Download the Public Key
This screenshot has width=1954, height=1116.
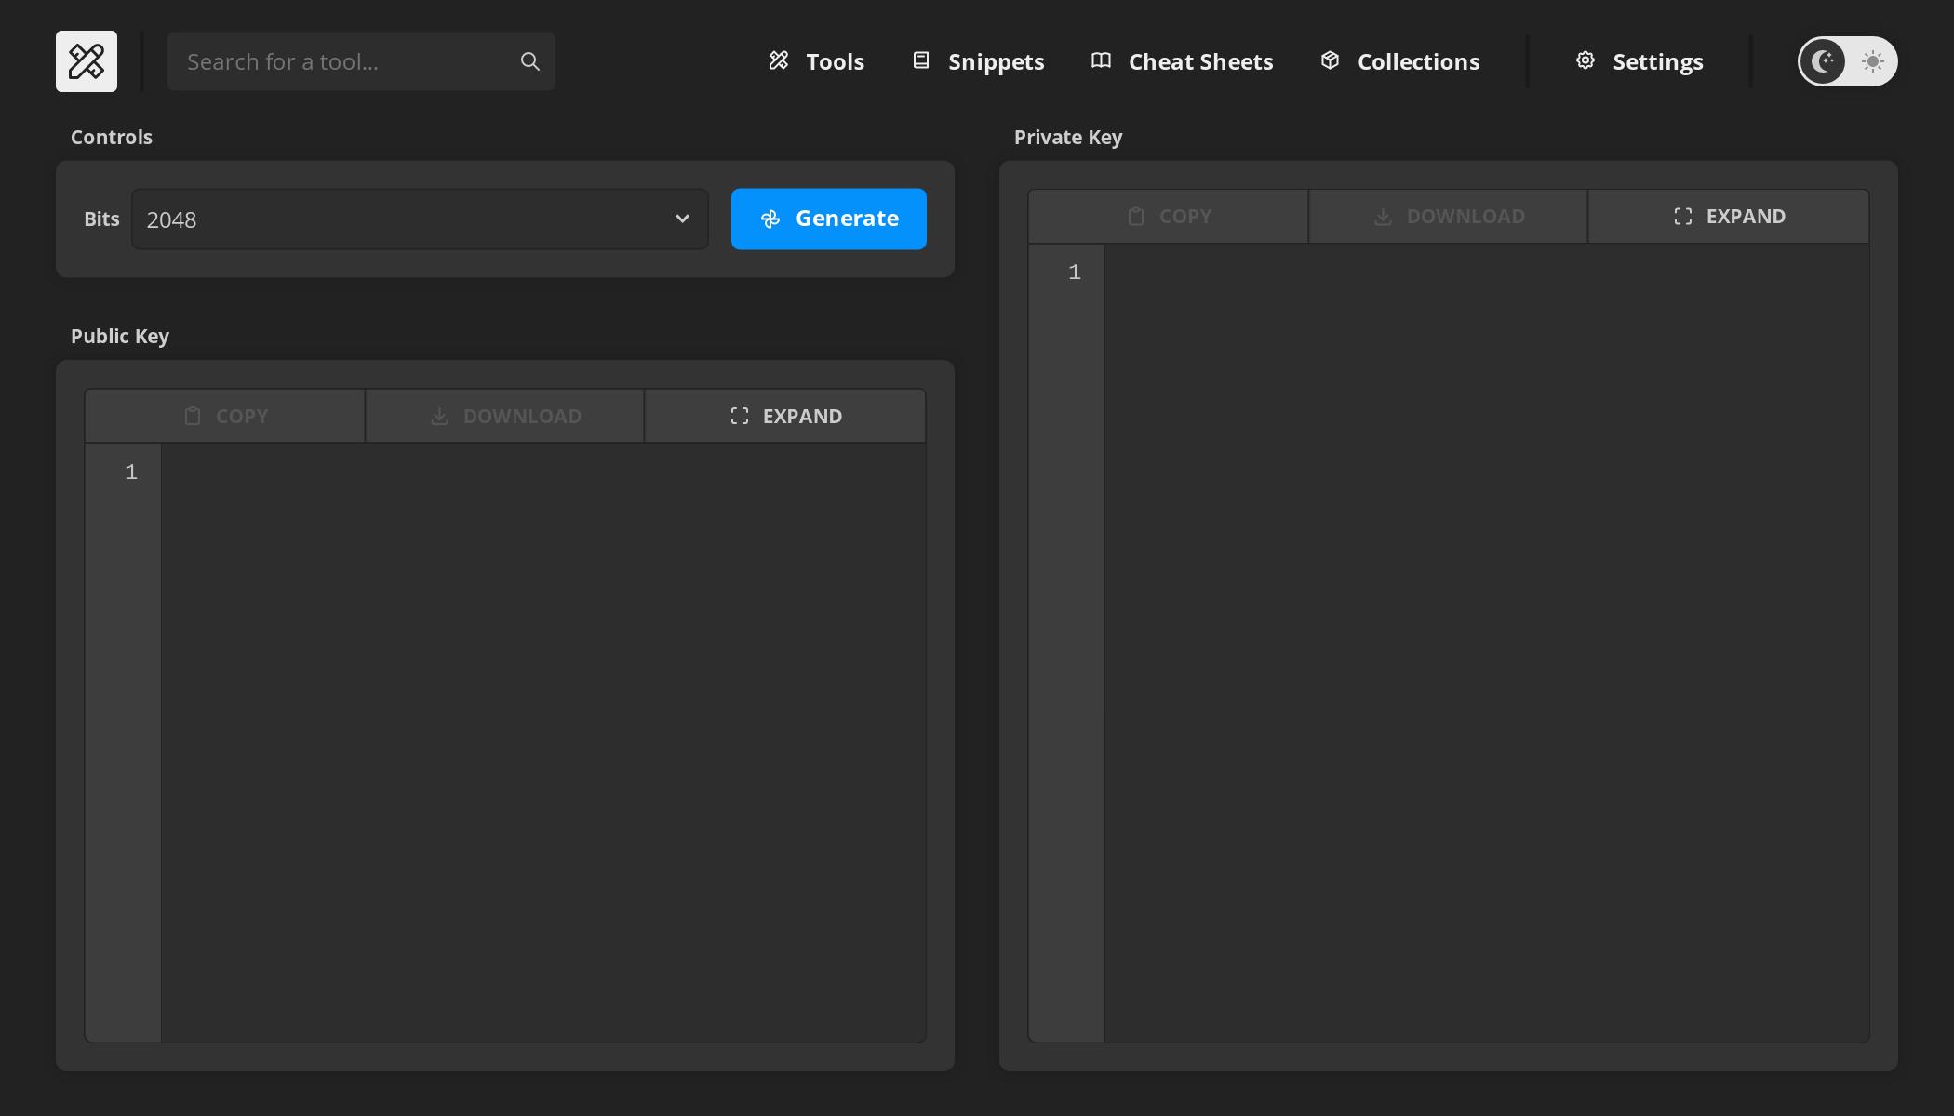point(505,416)
